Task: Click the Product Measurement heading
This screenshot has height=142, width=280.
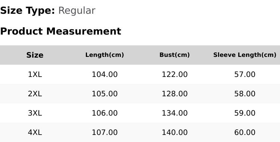Action: point(61,31)
